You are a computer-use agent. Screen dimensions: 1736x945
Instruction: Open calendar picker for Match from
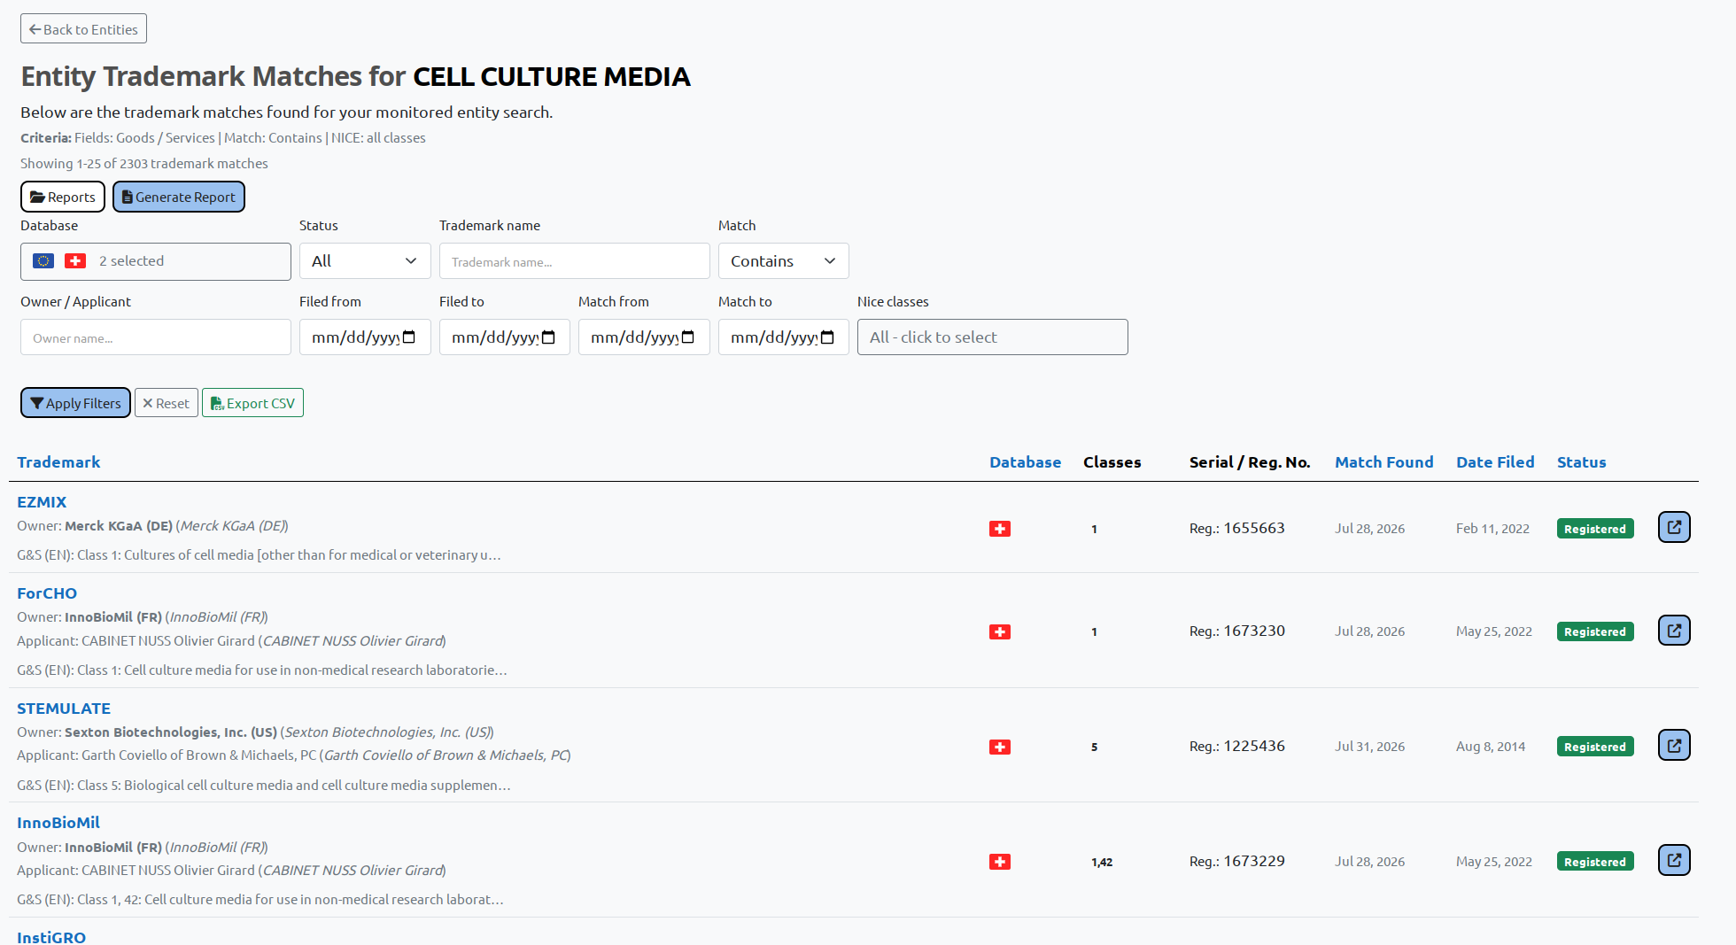688,337
